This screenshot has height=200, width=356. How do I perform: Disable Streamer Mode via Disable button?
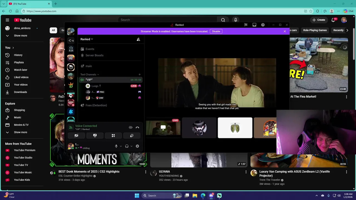tap(216, 31)
